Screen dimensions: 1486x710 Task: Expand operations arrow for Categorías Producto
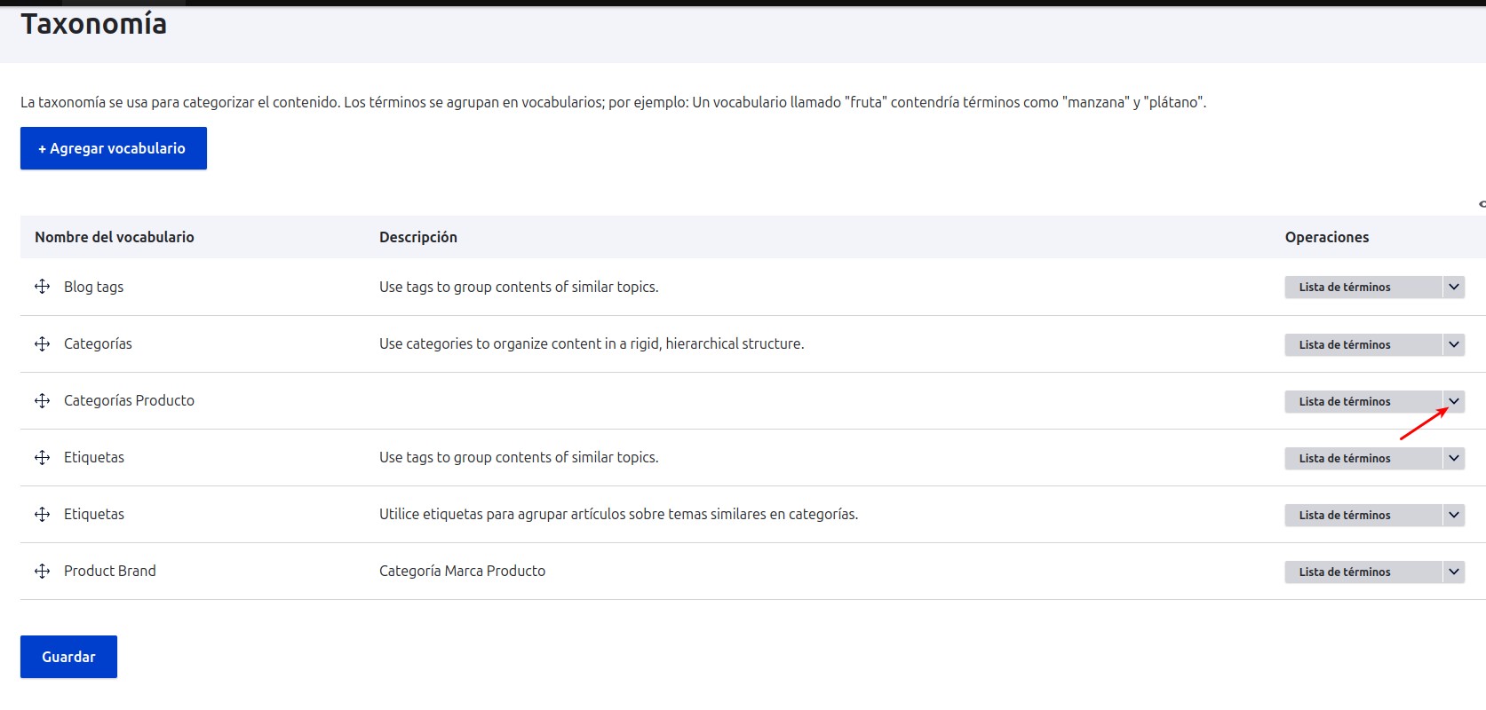[x=1453, y=401]
